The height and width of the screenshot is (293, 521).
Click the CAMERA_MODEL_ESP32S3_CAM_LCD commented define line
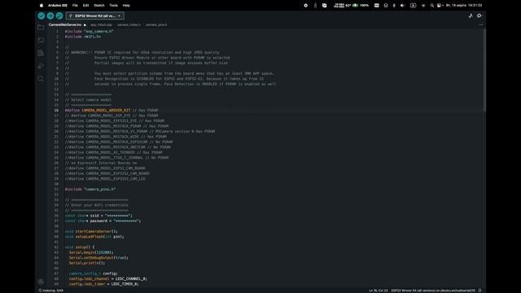[105, 179]
